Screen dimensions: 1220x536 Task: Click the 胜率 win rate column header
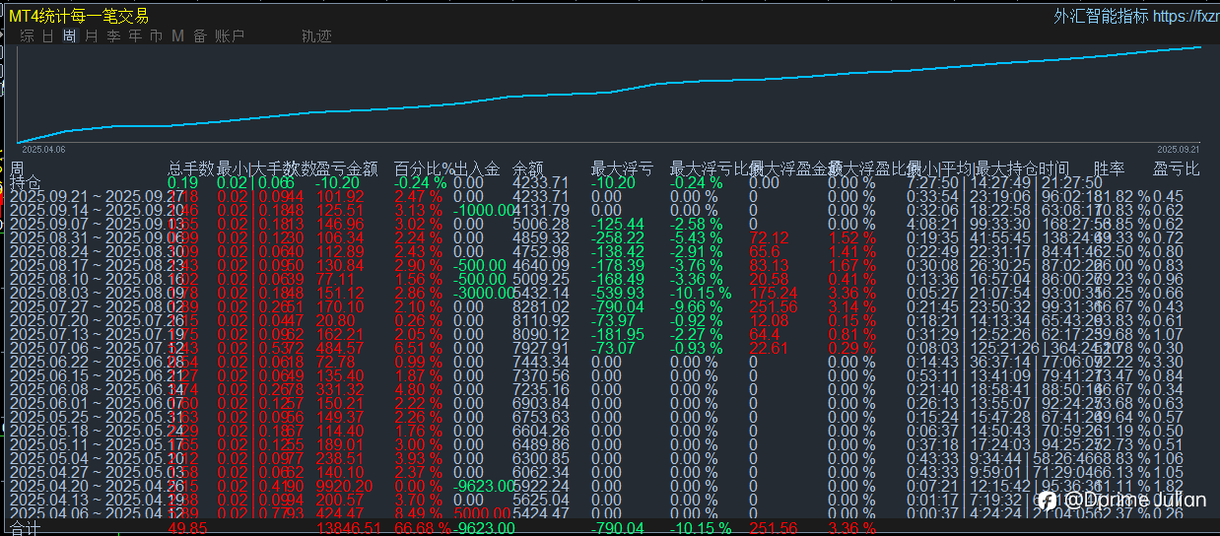pos(1109,168)
